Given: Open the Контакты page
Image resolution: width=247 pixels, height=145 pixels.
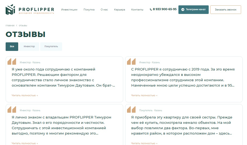Looking at the screenshot, I should coord(137,10).
